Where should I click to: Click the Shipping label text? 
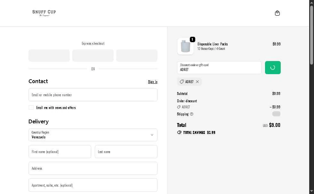(183, 114)
